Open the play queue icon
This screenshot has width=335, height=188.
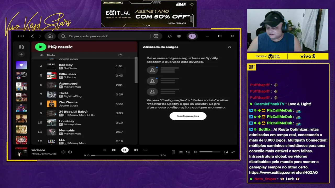click(181, 152)
